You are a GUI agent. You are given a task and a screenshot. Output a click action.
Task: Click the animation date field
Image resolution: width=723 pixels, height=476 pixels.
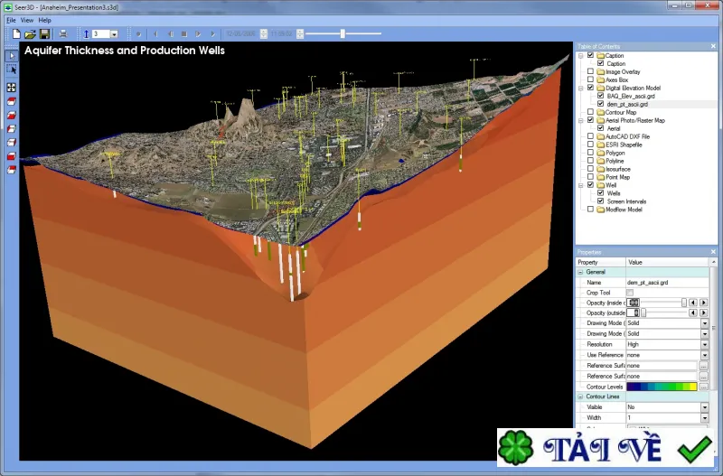pos(241,34)
